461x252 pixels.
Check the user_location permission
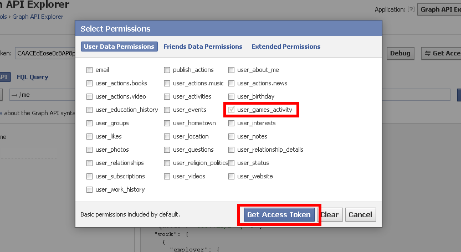(167, 137)
